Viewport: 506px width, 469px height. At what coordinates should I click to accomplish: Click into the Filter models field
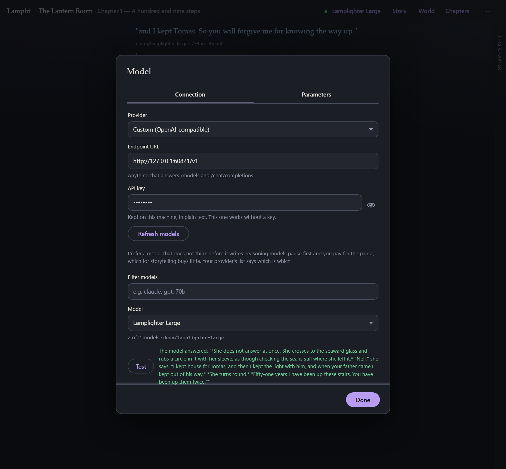click(x=253, y=291)
